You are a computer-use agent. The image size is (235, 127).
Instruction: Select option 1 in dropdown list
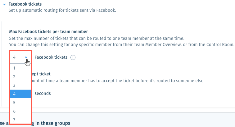pyautogui.click(x=20, y=68)
